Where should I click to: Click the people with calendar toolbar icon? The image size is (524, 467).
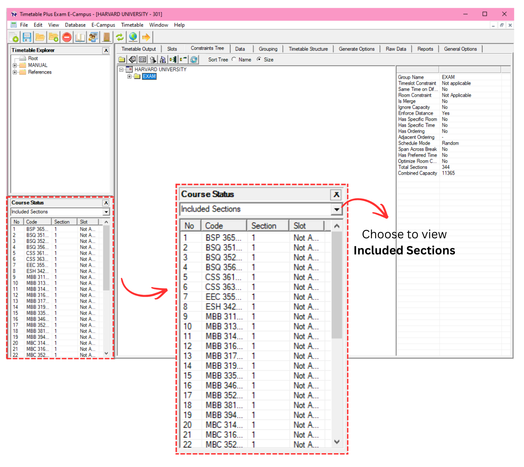click(x=93, y=37)
